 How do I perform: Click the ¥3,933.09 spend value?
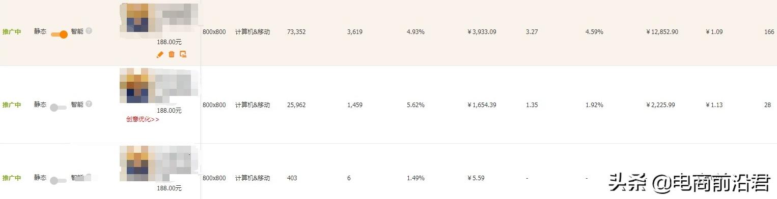pos(482,31)
